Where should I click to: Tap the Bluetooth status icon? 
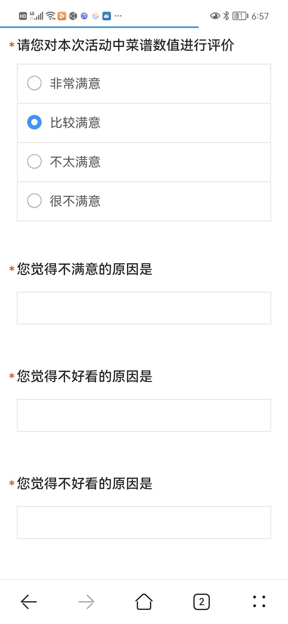pos(226,16)
